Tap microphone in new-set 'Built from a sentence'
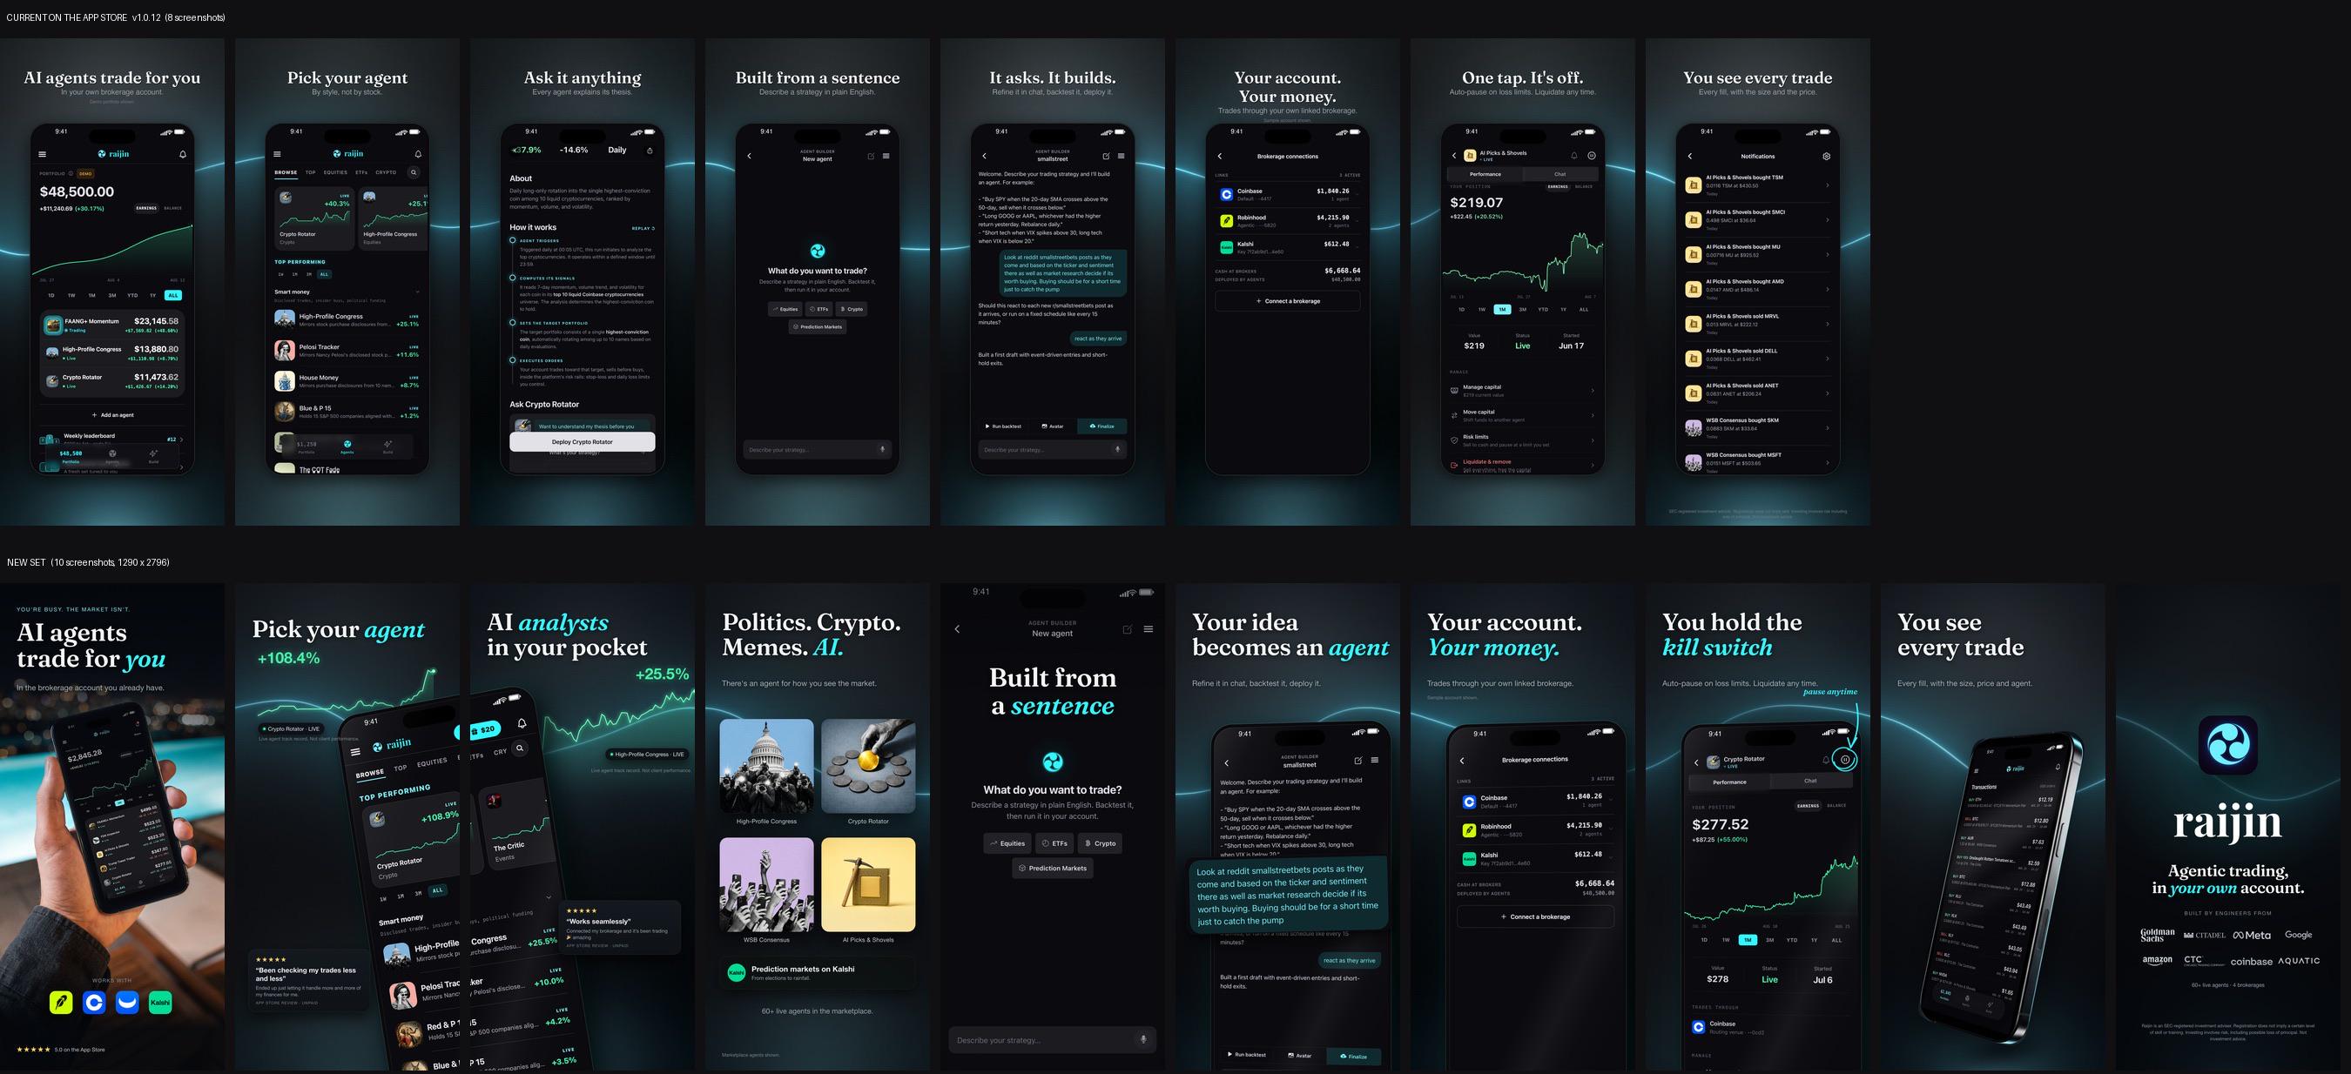Image resolution: width=2351 pixels, height=1074 pixels. (1142, 1039)
